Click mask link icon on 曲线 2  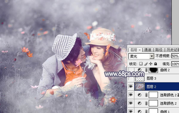point(146,70)
